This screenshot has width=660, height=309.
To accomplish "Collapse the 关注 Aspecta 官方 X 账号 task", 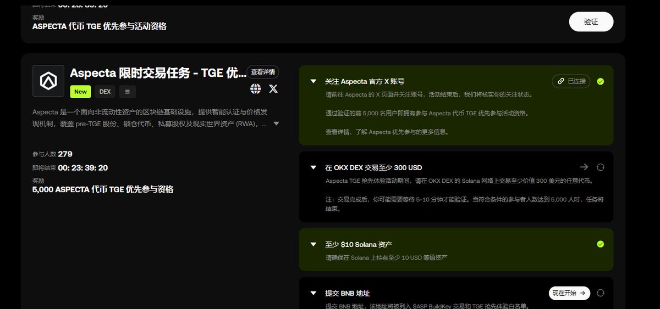I will pos(313,81).
